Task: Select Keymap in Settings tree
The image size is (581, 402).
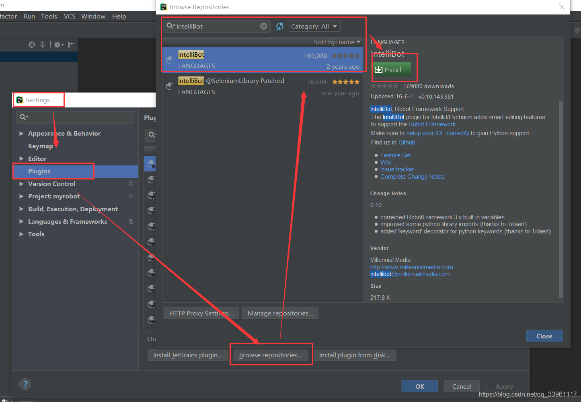Action: pos(40,146)
